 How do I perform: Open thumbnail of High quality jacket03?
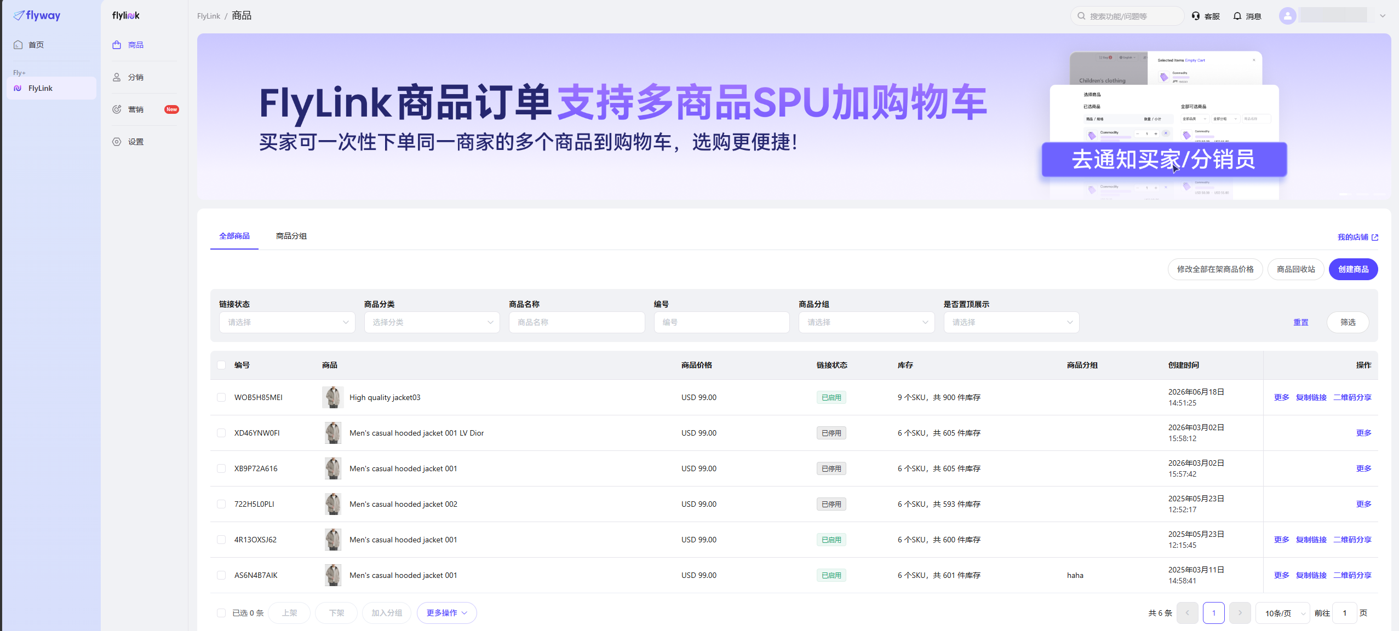[x=333, y=397]
